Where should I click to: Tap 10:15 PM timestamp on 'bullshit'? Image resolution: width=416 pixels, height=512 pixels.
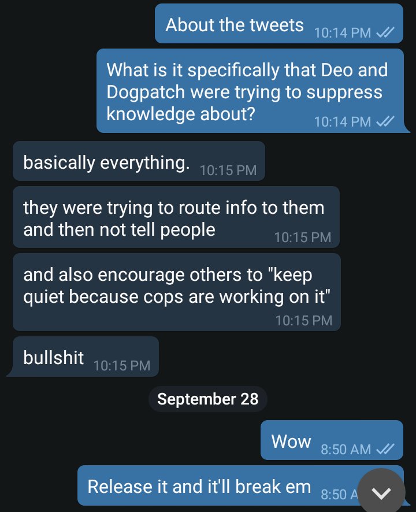click(x=122, y=365)
